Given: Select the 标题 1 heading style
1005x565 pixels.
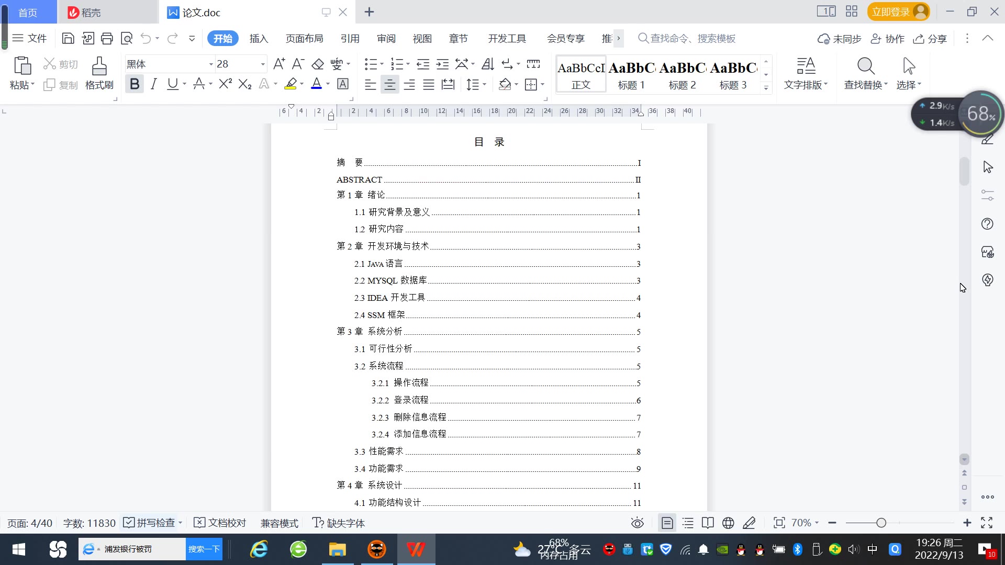Looking at the screenshot, I should click(631, 75).
